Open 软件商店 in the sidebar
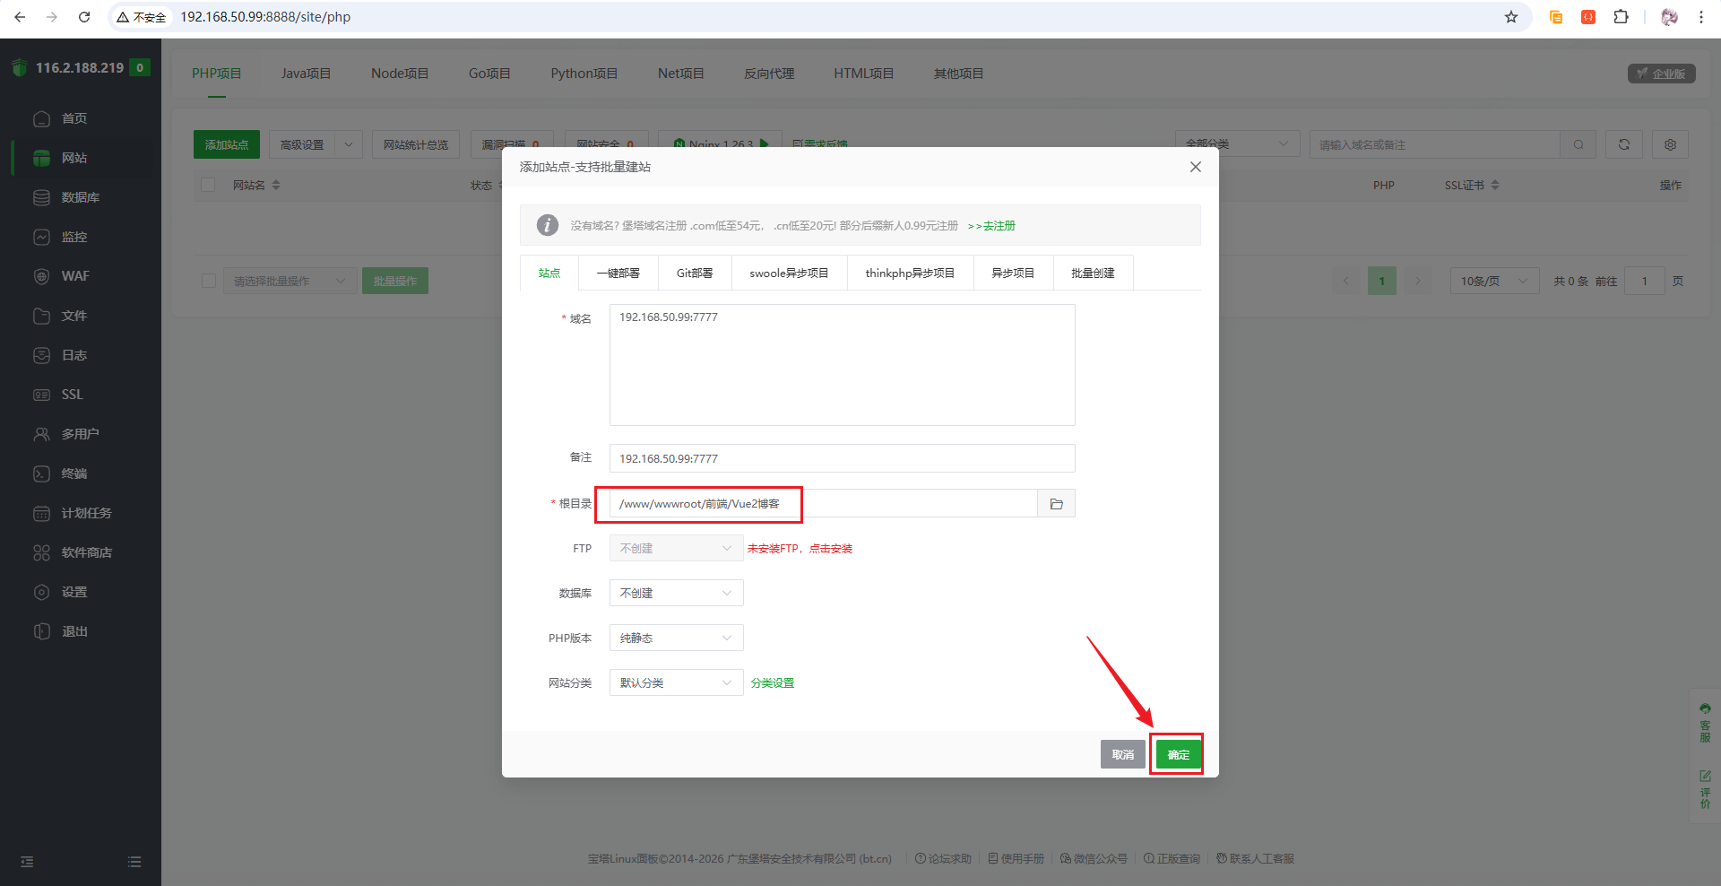The height and width of the screenshot is (886, 1721). 86,552
